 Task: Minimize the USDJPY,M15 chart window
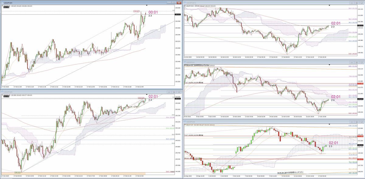pyautogui.click(x=352, y=3)
